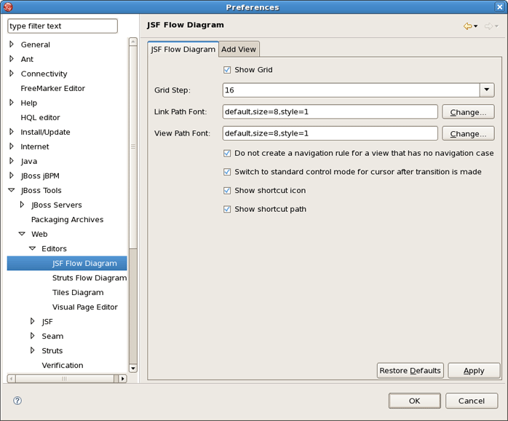Expand the JSF tree node
The height and width of the screenshot is (421, 508).
(x=33, y=321)
